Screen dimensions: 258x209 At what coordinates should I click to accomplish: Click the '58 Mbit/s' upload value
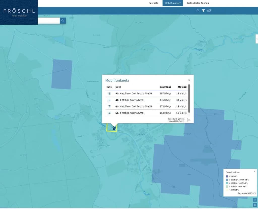[x=181, y=113]
